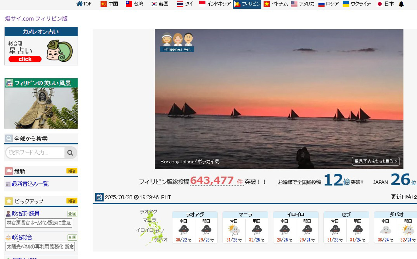Switch to the 日本 site tab
Viewport: 417px width, 259px height.
point(386,4)
